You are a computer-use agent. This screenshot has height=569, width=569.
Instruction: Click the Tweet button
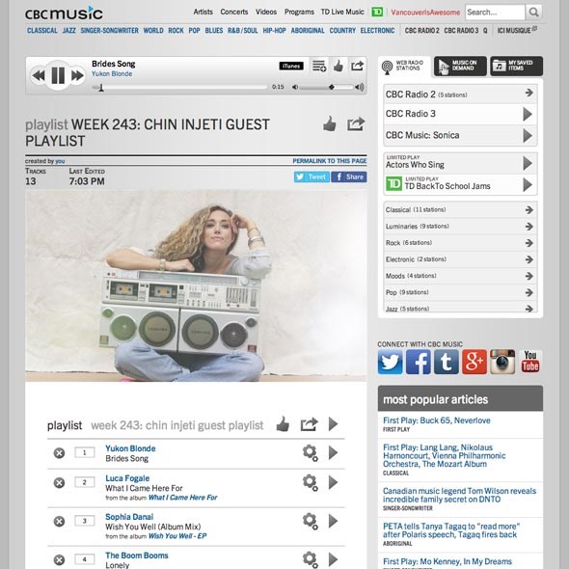click(312, 176)
